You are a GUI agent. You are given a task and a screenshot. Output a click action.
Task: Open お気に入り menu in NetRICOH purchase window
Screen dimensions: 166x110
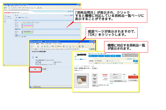(48, 44)
